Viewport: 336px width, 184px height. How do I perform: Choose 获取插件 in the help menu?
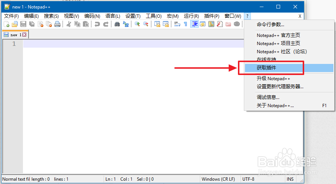click(x=289, y=68)
